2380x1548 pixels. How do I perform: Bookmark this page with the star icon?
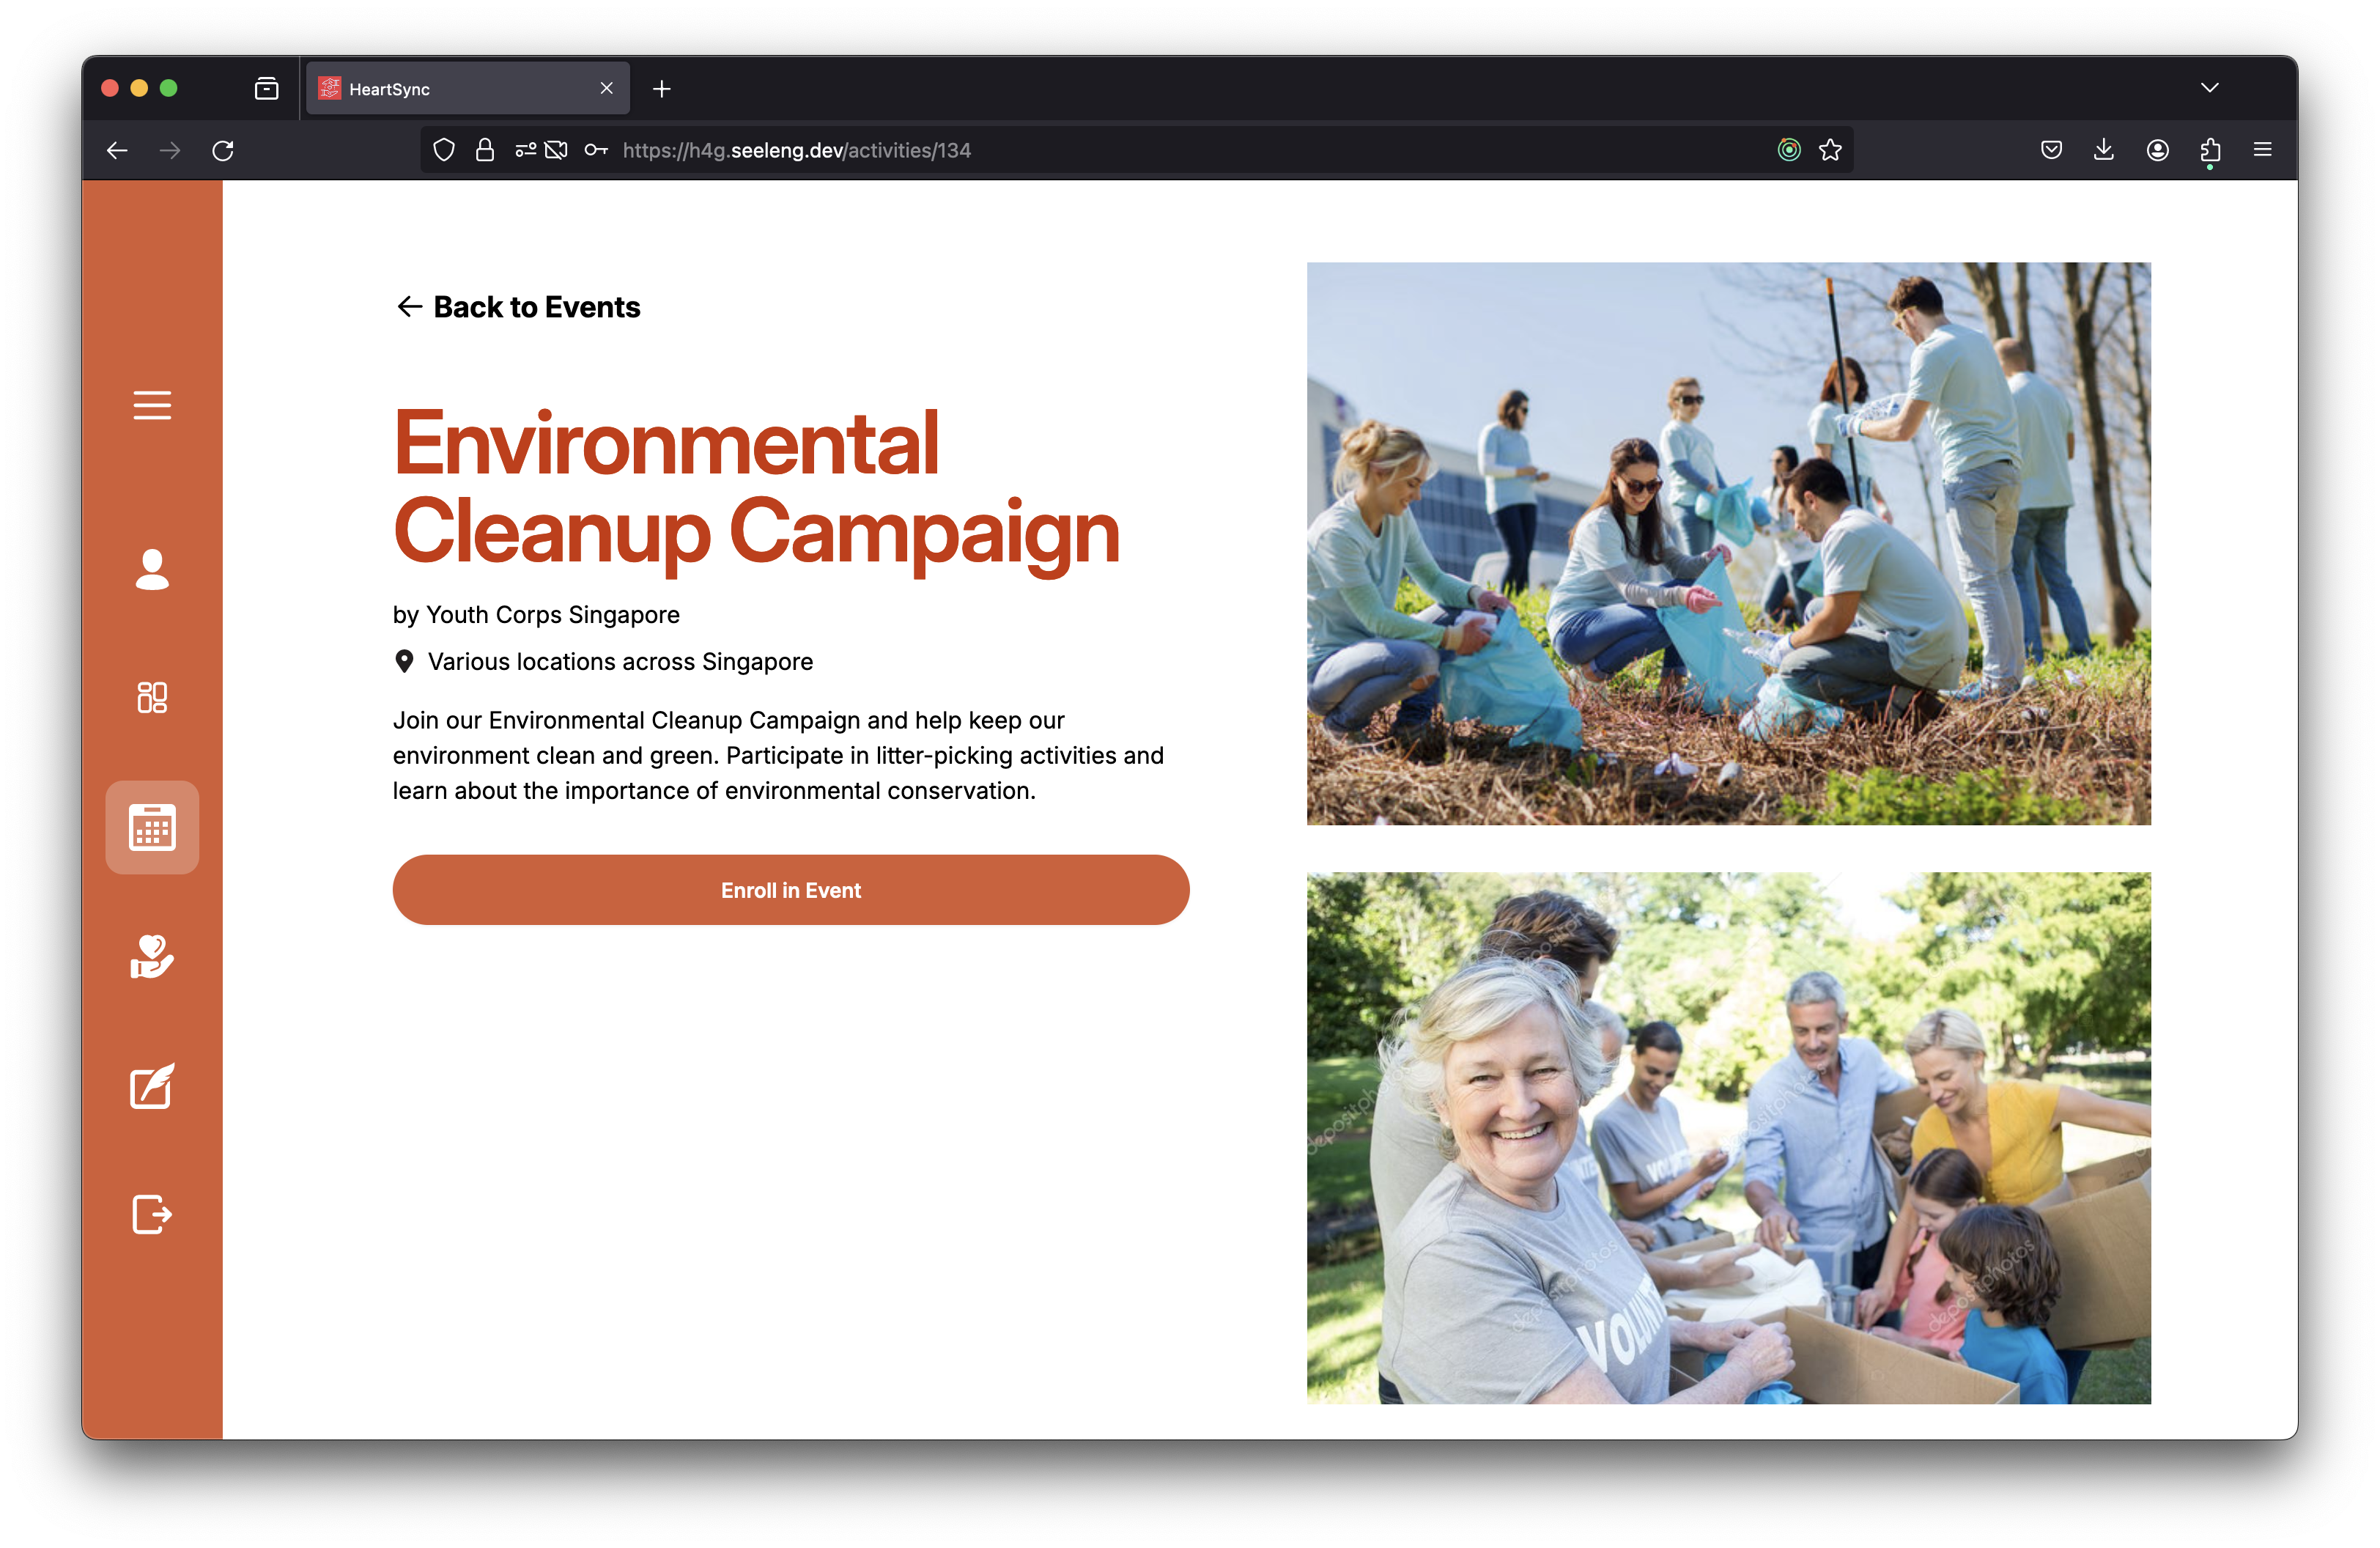click(x=1830, y=150)
